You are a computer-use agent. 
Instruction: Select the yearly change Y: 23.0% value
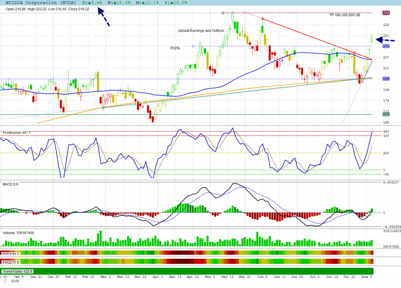tap(176, 3)
